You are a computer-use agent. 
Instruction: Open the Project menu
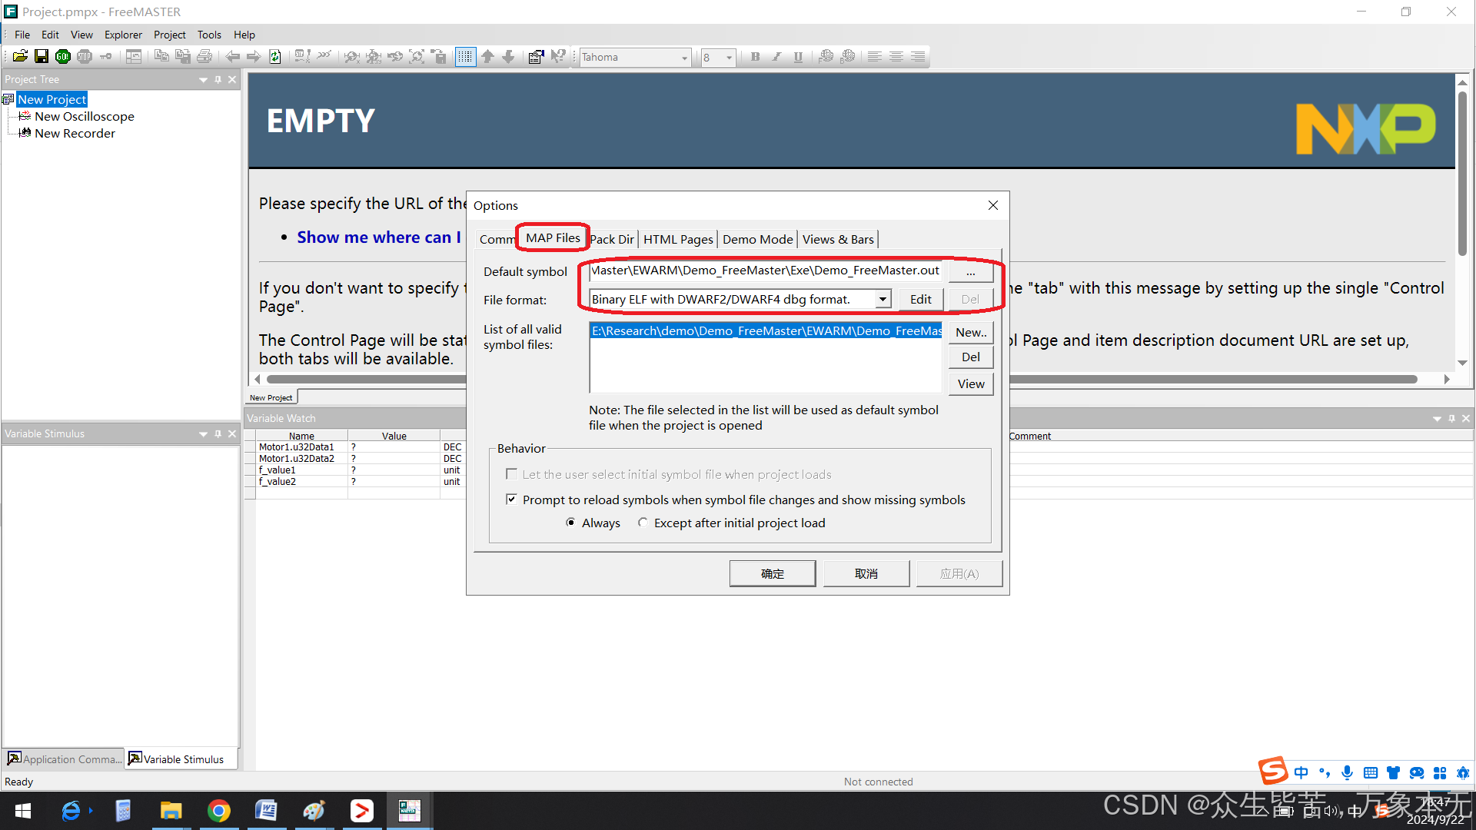[169, 35]
